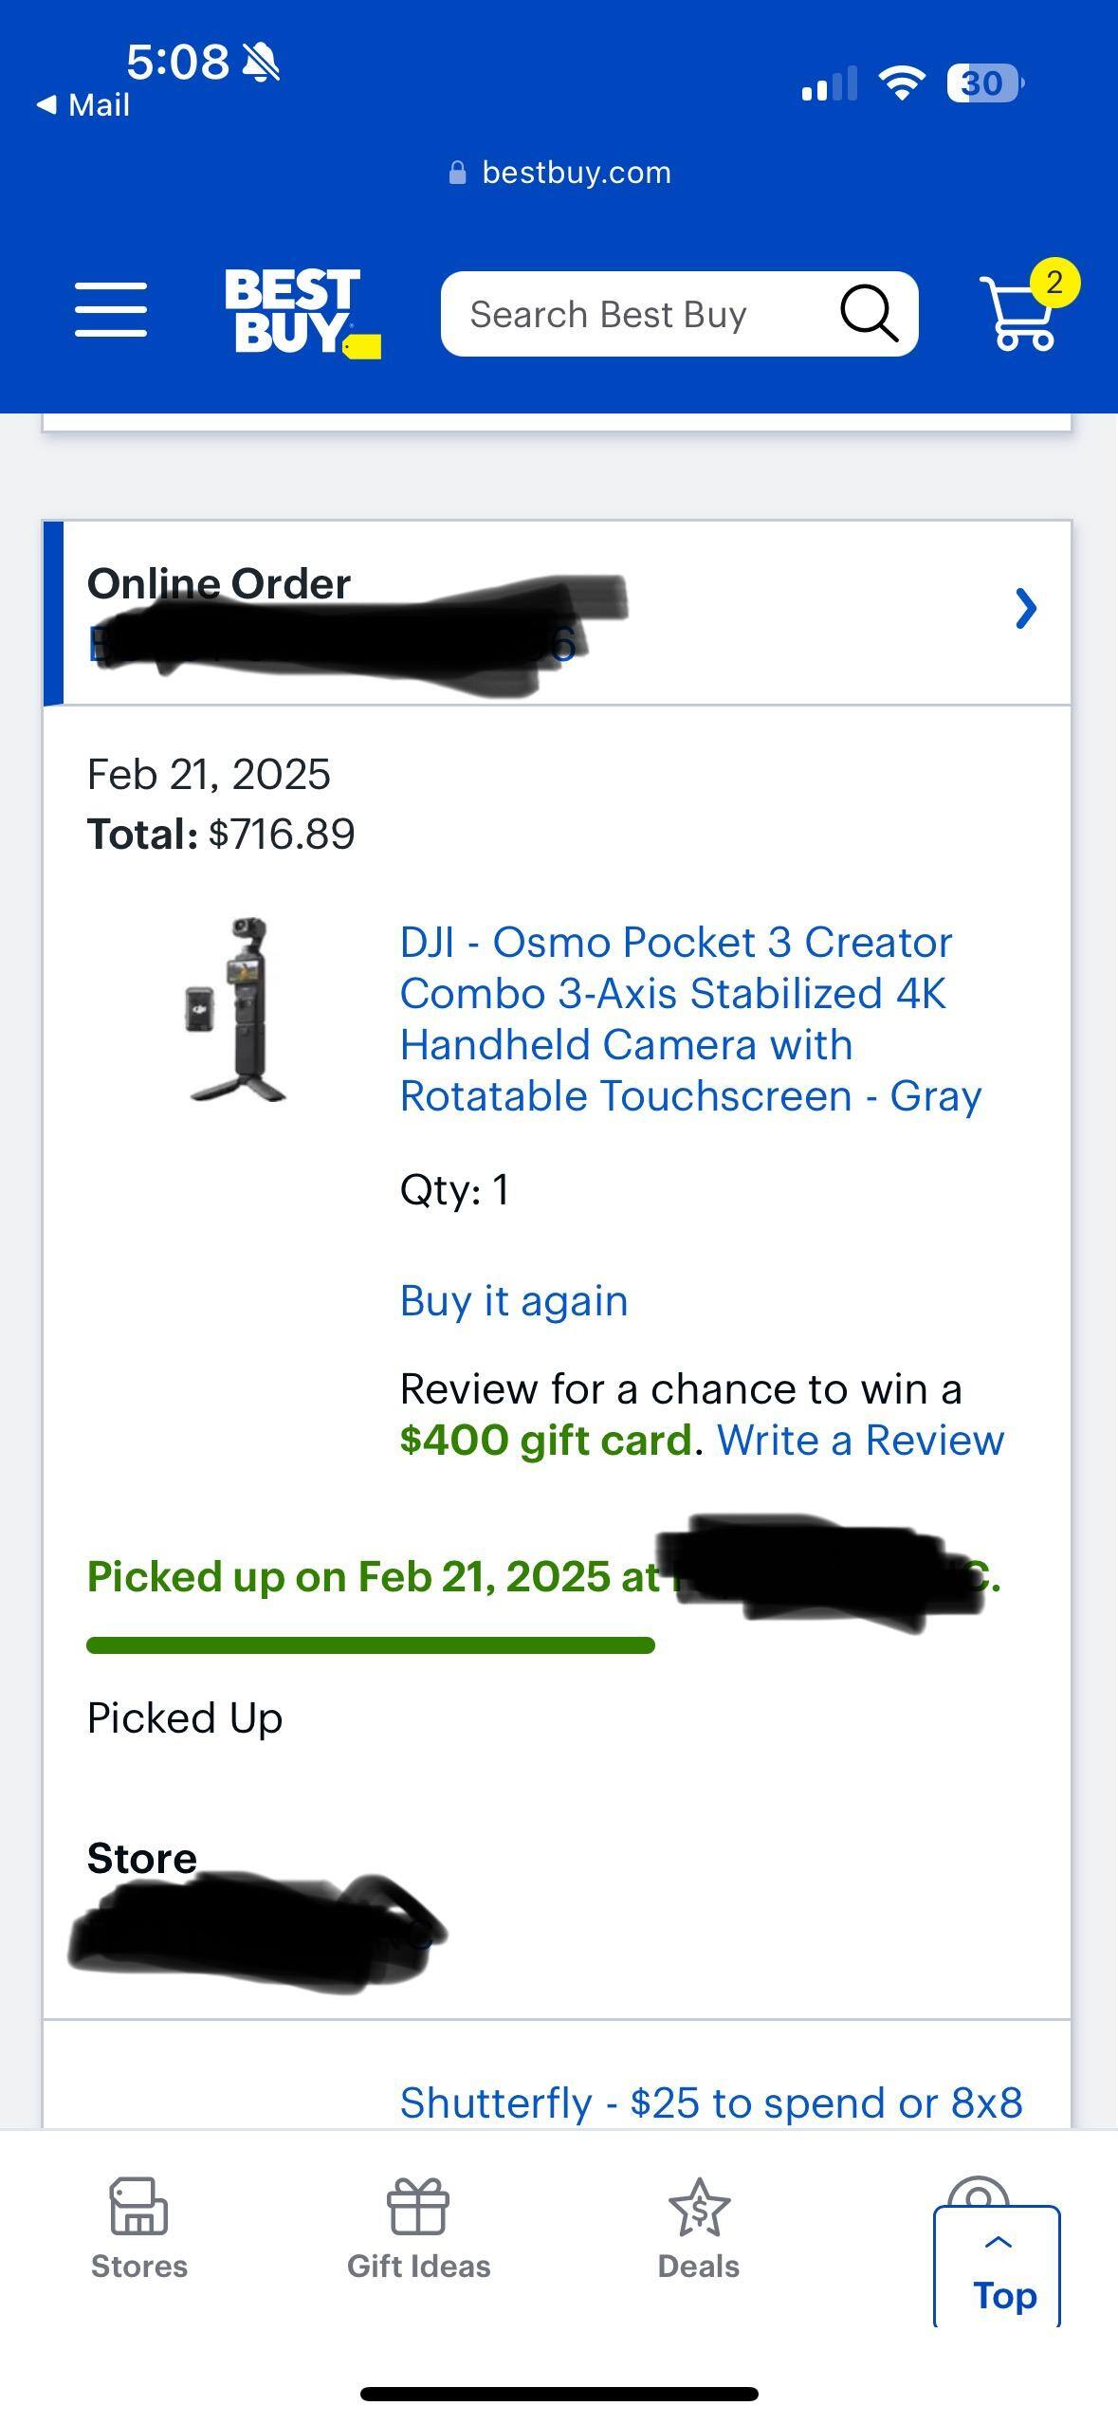Open the Stores tab
The image size is (1118, 2424).
click(139, 2229)
